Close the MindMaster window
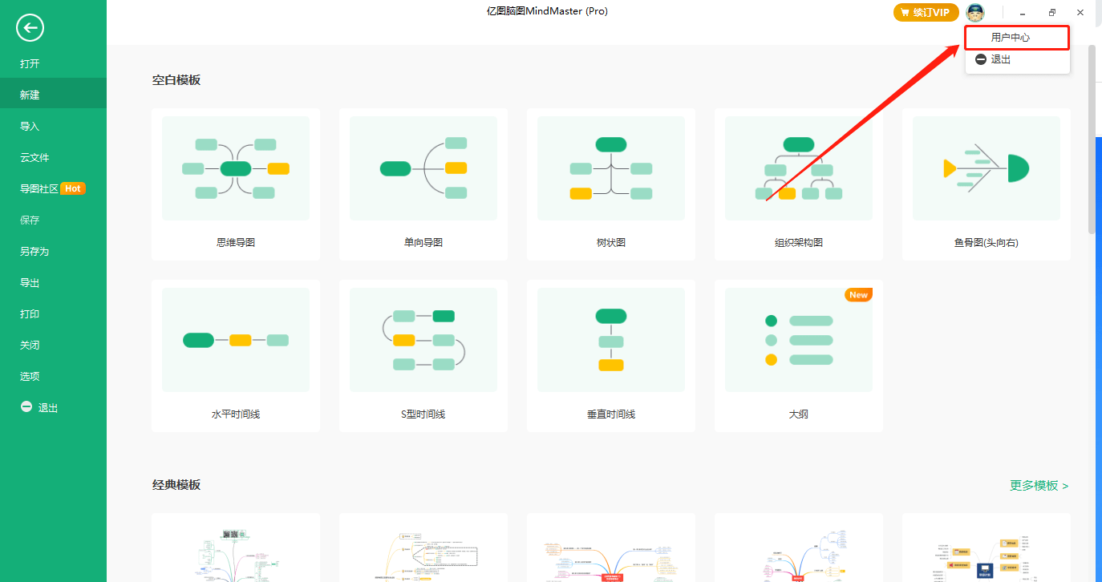 click(x=1080, y=13)
